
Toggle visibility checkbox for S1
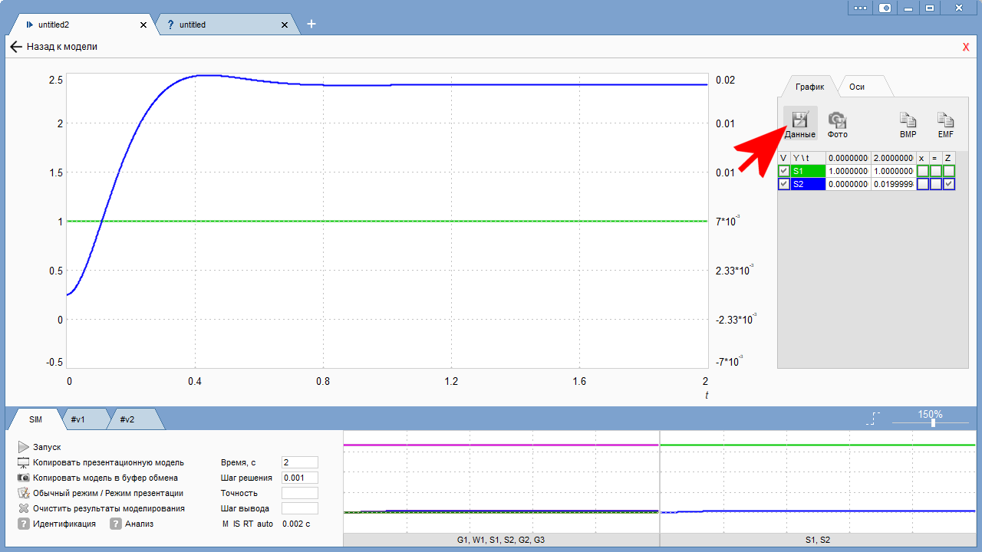[783, 171]
